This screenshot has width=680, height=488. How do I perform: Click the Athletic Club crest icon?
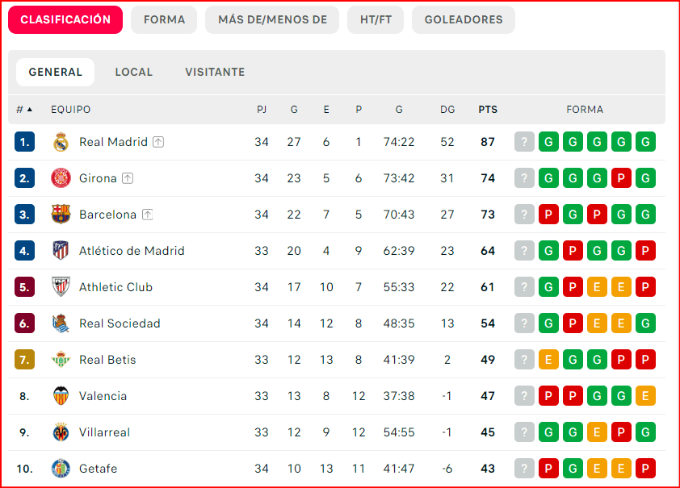pyautogui.click(x=61, y=287)
